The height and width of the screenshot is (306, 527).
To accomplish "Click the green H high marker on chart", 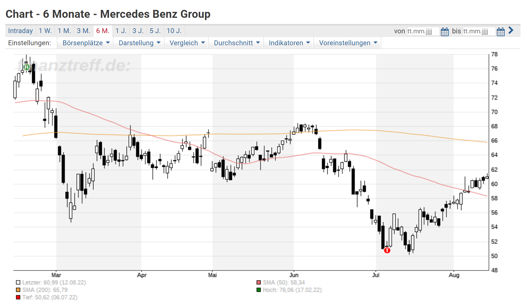I will point(26,67).
